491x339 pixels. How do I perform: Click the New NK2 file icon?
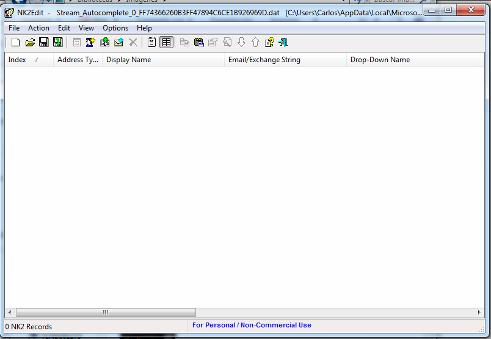coord(15,42)
